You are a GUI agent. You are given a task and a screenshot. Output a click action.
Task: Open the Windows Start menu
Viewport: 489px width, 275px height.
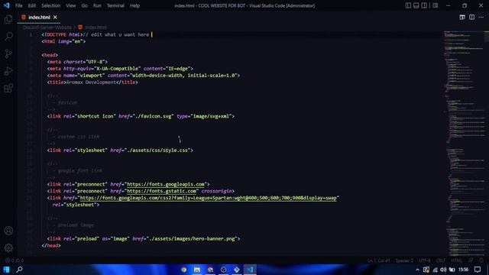pos(6,270)
